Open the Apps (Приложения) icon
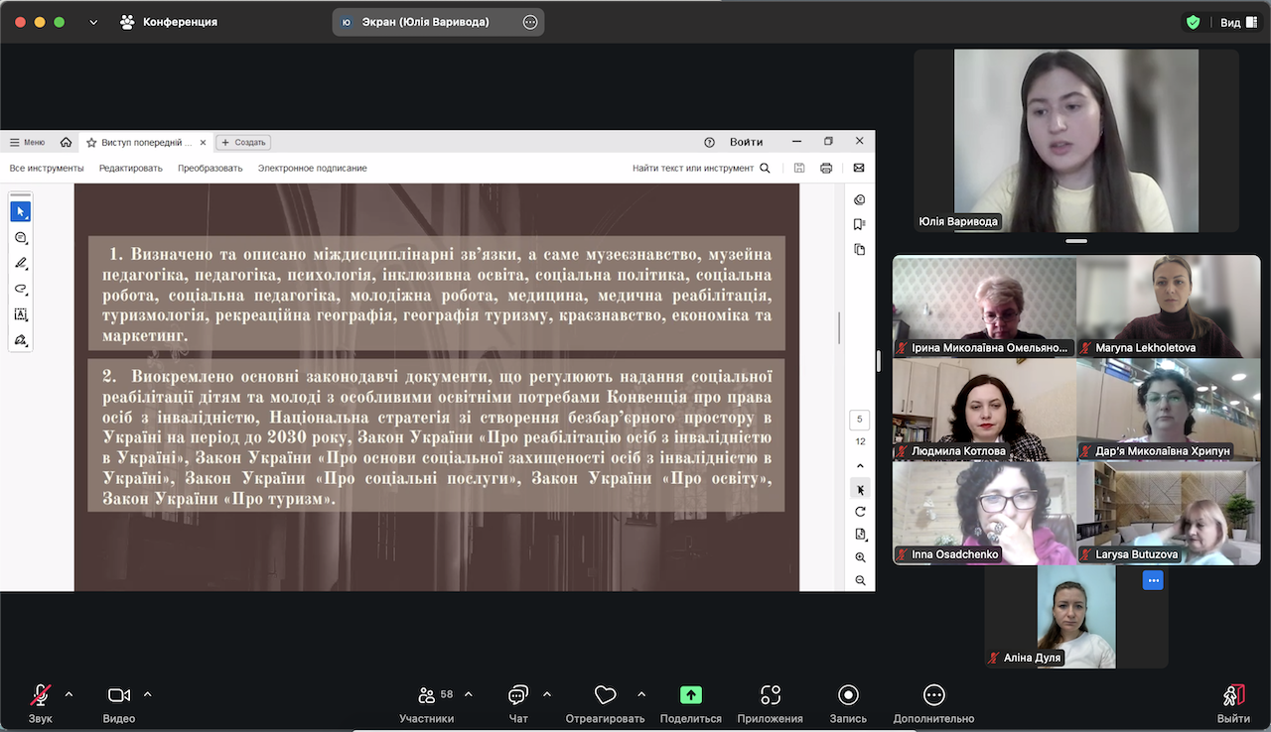This screenshot has height=732, width=1271. pos(770,695)
